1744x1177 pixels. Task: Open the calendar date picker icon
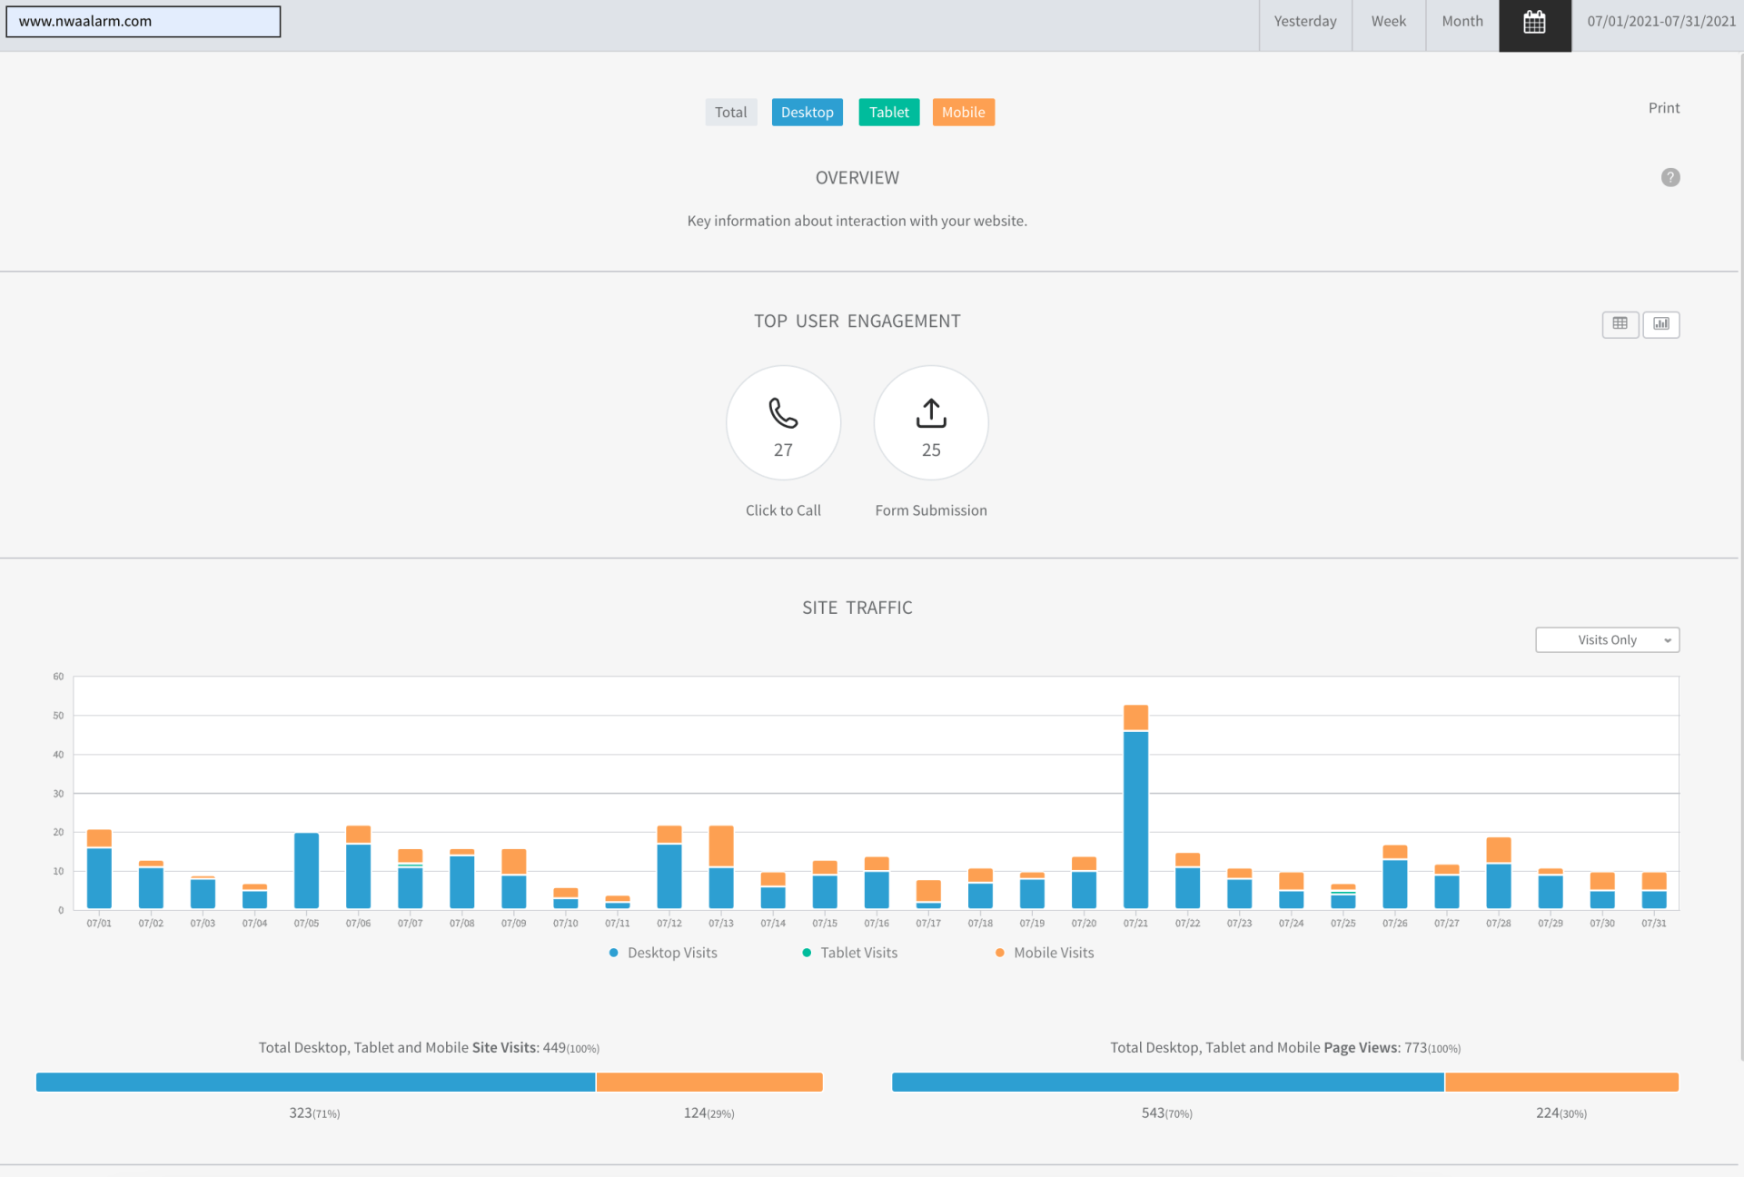[x=1534, y=23]
